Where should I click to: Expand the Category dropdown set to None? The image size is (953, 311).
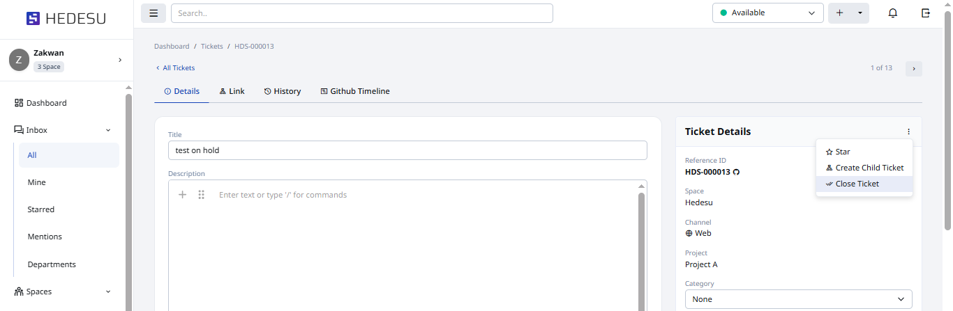[x=798, y=299]
